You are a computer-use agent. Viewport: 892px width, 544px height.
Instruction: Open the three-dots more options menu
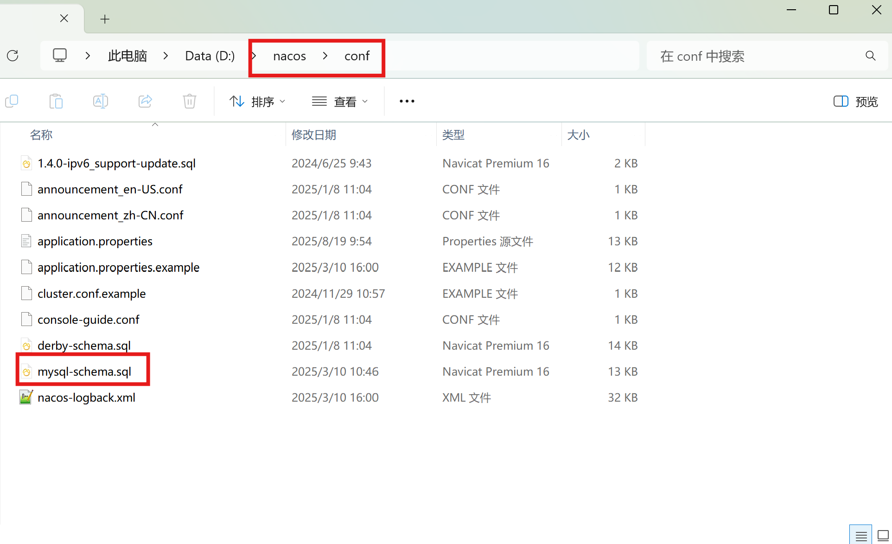[x=407, y=101]
